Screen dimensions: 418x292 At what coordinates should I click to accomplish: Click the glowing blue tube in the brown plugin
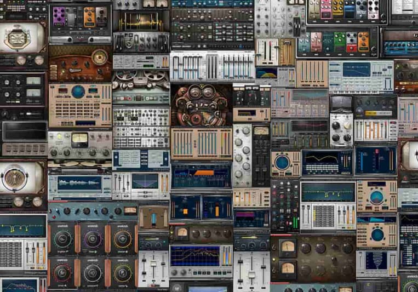point(154,219)
